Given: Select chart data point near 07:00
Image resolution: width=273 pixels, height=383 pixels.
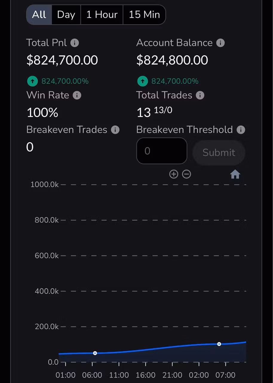Looking at the screenshot, I should (219, 344).
